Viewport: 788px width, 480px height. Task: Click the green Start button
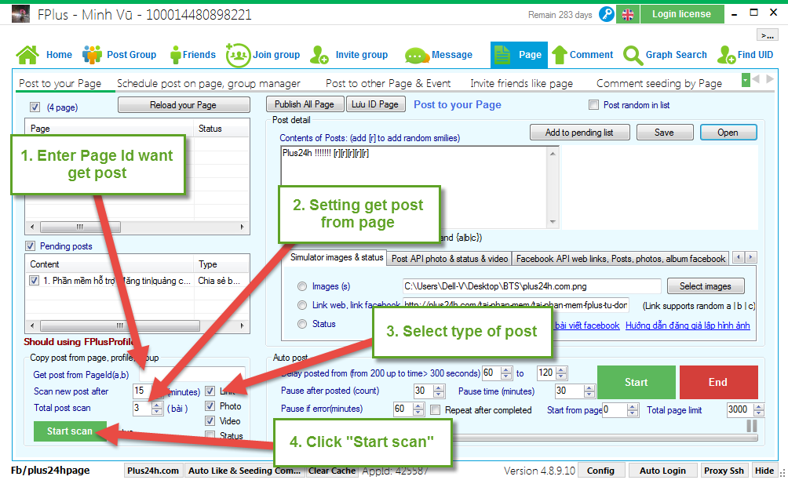637,382
